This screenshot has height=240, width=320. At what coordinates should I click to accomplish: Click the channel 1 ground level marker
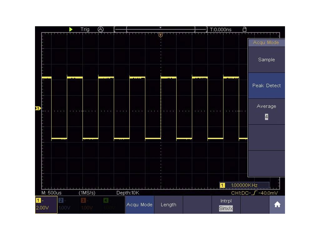point(38,108)
